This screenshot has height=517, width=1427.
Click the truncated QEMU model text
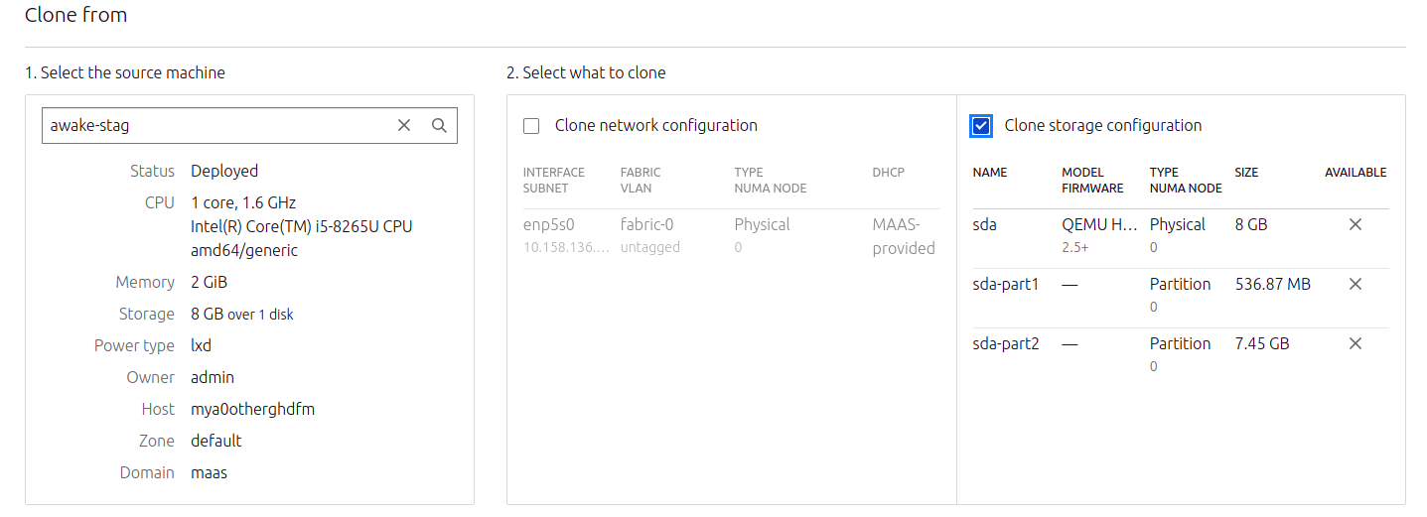point(1098,225)
